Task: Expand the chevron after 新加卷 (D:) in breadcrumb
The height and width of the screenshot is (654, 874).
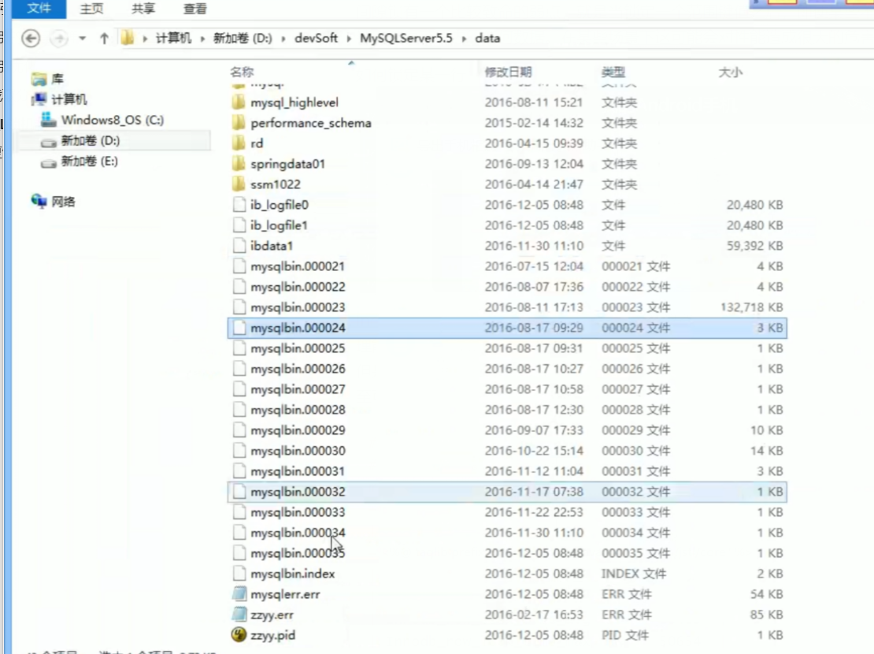Action: [283, 39]
